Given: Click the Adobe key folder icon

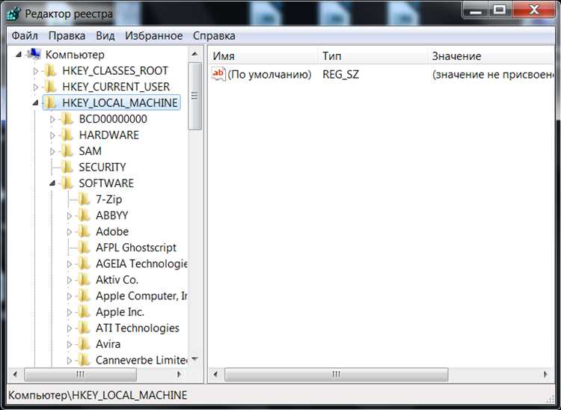Looking at the screenshot, I should 84,231.
